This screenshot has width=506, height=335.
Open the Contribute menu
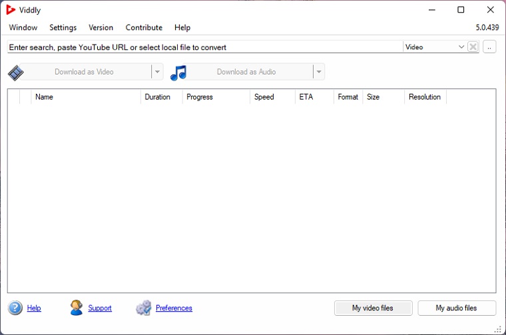[144, 27]
